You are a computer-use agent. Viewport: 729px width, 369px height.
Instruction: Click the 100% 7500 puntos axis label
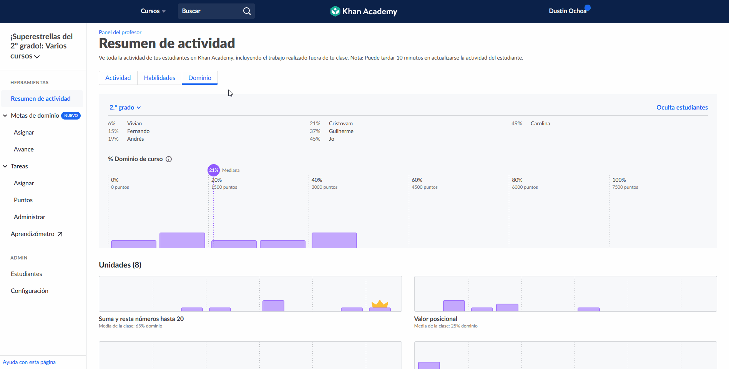pos(625,183)
